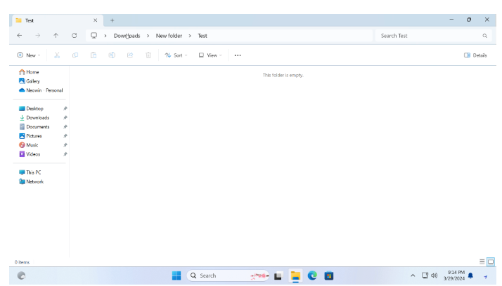Select the Copy icon in toolbar
The image size is (502, 286).
click(75, 55)
